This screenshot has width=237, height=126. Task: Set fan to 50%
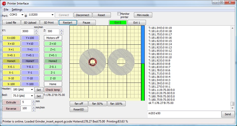coord(98,104)
